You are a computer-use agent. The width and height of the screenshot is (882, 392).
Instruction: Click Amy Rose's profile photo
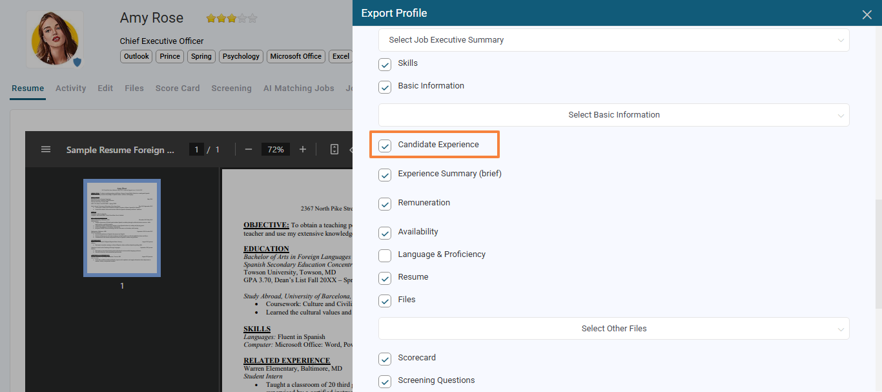pos(54,39)
